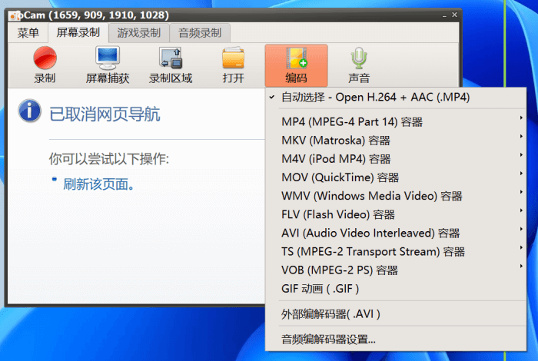This screenshot has width=538, height=361.
Task: Choose VOB (MPEG-2 PS) 容器 entry
Action: 396,270
